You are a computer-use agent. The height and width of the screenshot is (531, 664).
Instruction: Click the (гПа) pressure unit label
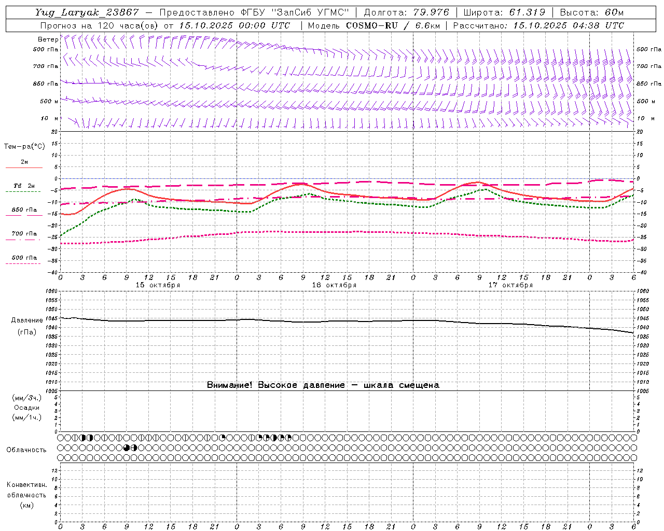[x=27, y=332]
